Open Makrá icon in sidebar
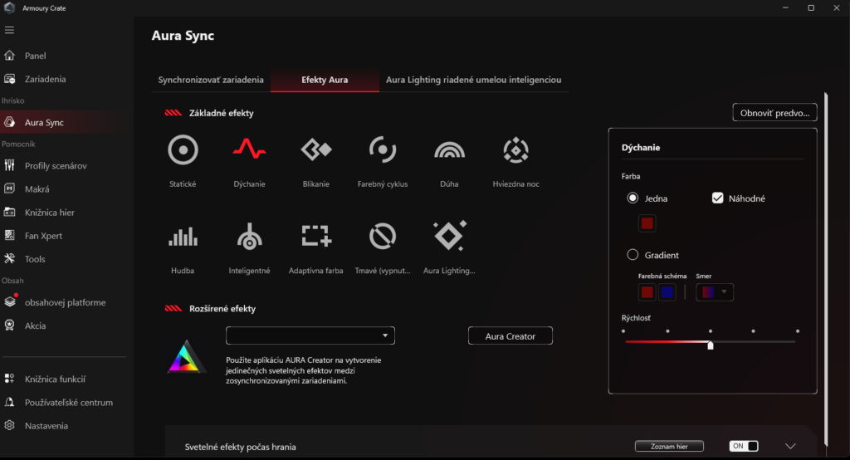Viewport: 850px width, 460px height. 9,188
